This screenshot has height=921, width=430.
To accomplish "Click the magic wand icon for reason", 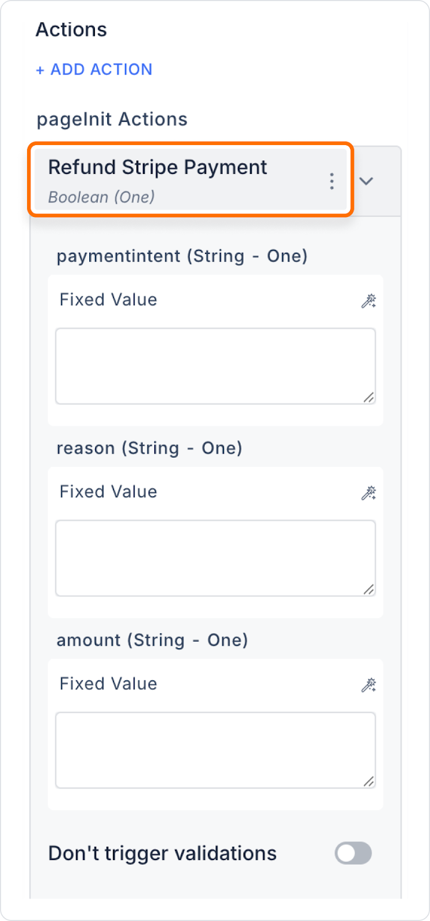I will point(368,493).
